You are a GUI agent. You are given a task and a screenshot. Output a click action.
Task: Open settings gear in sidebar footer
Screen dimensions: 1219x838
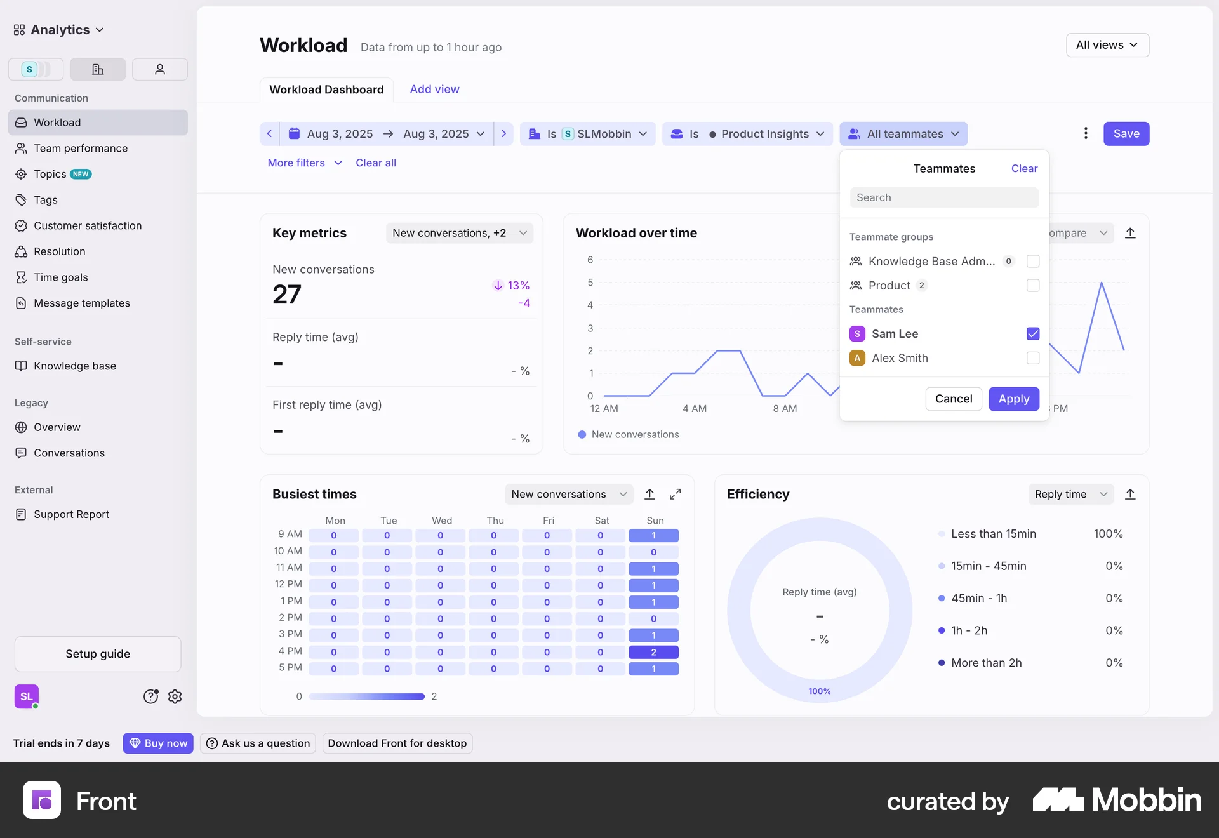175,696
